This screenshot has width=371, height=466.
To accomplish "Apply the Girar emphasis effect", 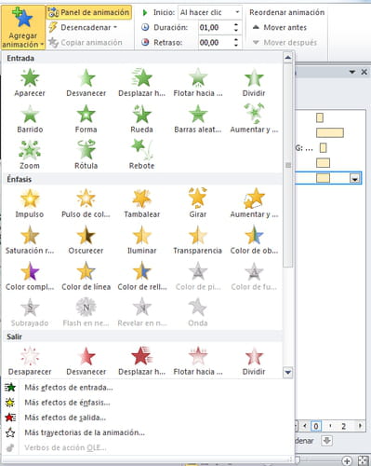I will coord(198,203).
